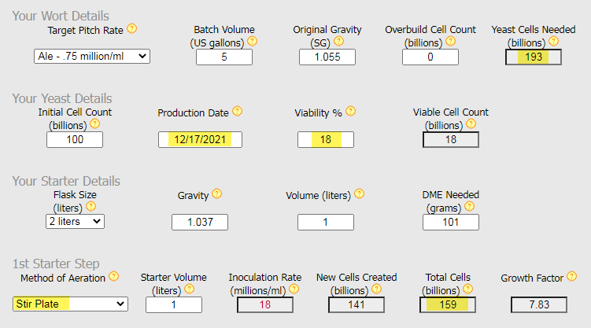Screen dimensions: 591x328
Task: Show help for Production Date
Action: click(x=236, y=112)
